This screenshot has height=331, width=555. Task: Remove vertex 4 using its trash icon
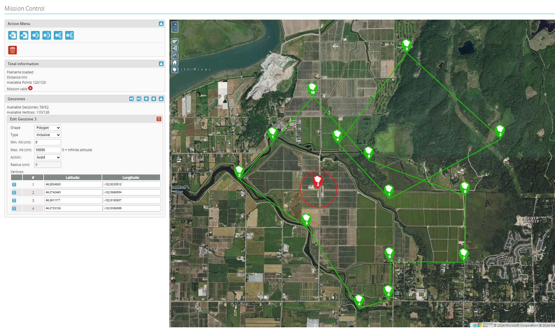tap(14, 209)
